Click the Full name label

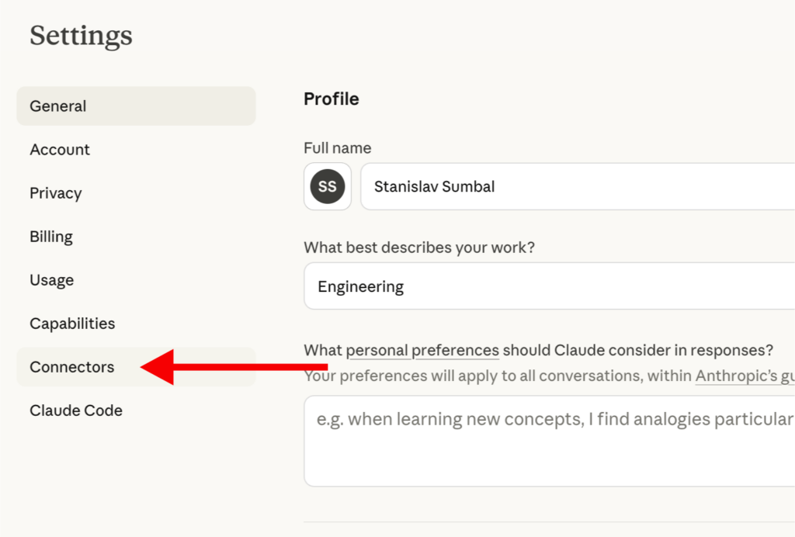point(337,148)
